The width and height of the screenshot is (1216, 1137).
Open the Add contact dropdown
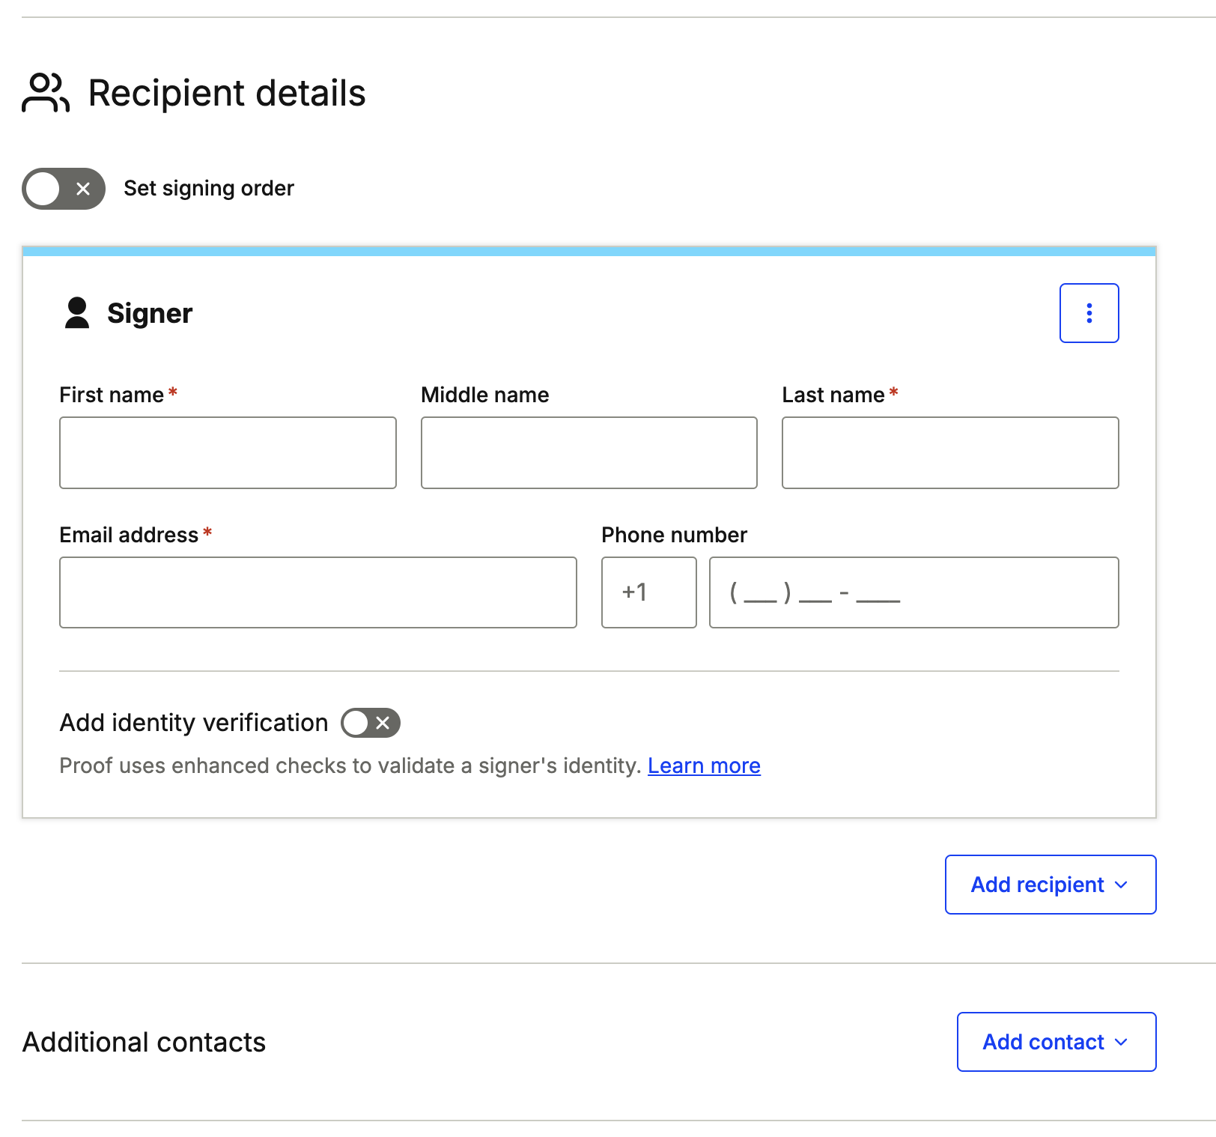click(x=1057, y=1042)
